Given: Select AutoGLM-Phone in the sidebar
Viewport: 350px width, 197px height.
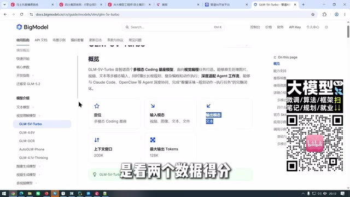Looking at the screenshot, I should click(x=32, y=149).
